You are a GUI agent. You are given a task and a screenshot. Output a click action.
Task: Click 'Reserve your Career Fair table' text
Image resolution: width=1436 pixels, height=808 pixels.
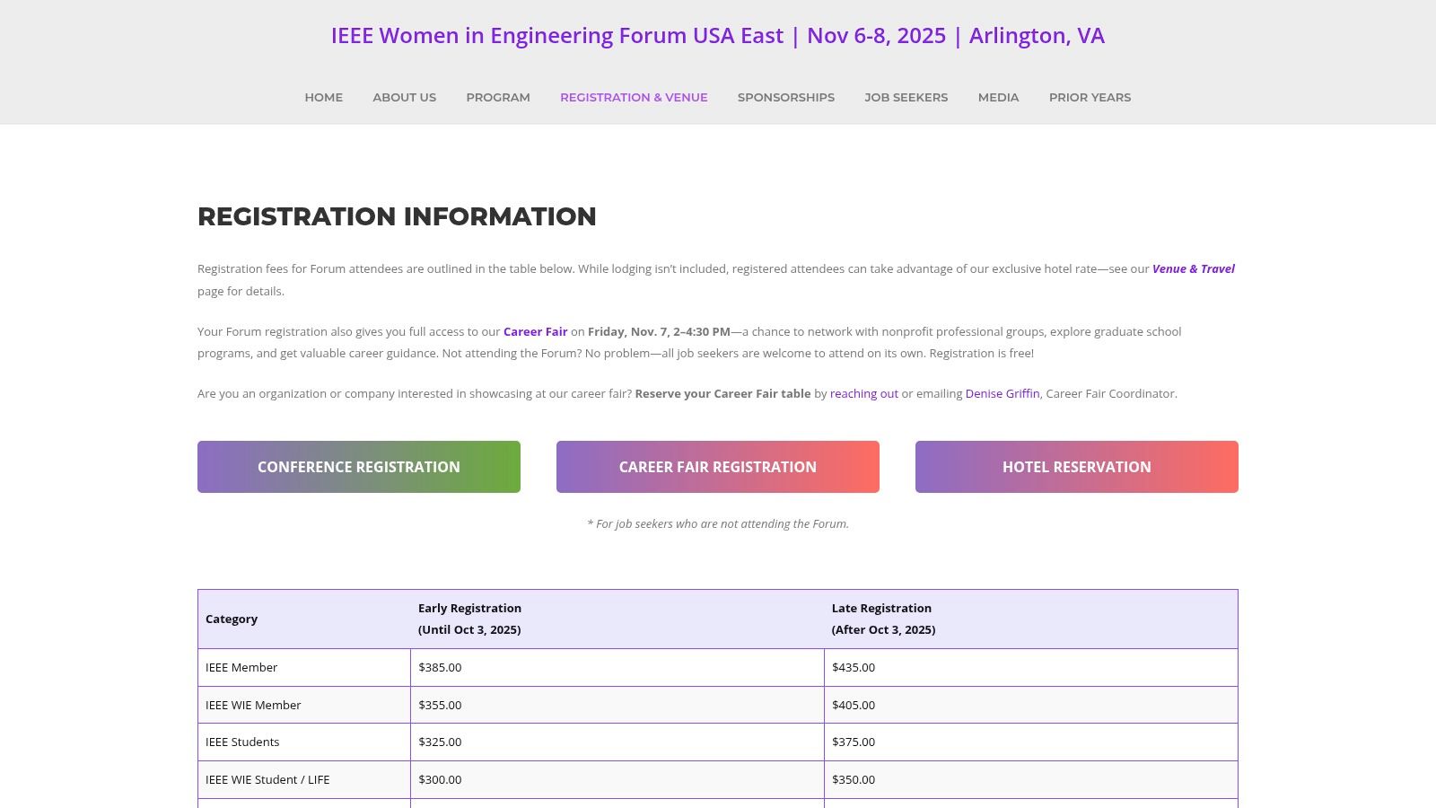point(722,393)
